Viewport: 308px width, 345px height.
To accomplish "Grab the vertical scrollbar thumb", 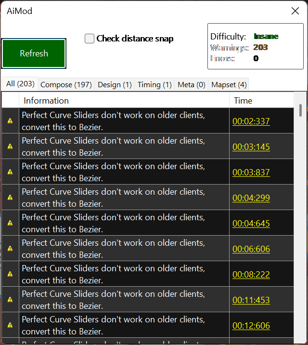I will pyautogui.click(x=300, y=110).
